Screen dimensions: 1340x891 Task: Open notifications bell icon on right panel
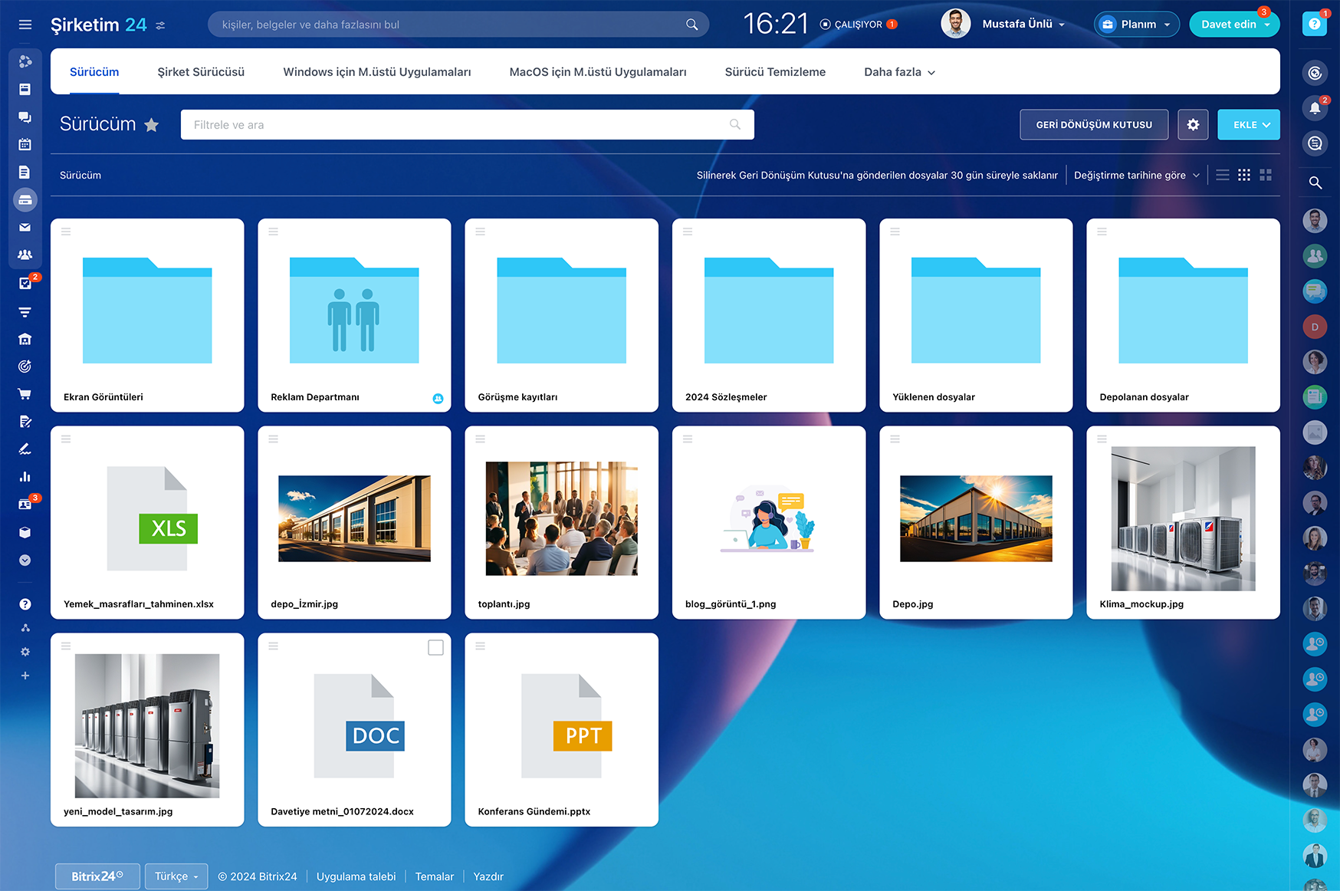click(x=1315, y=108)
